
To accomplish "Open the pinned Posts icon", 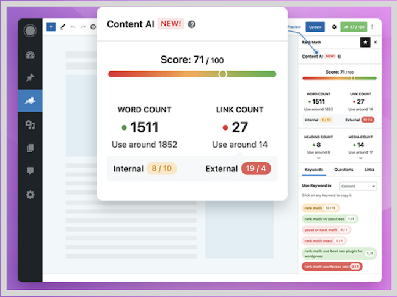I will (30, 77).
